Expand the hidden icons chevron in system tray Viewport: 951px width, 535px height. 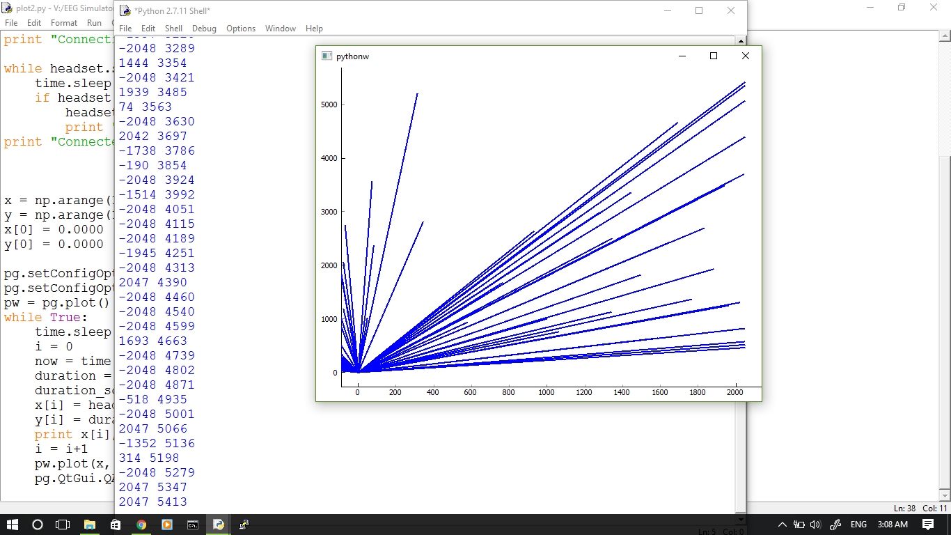pyautogui.click(x=783, y=524)
